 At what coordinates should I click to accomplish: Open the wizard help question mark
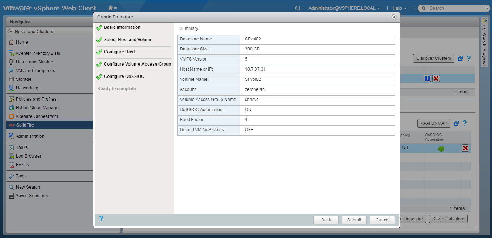pyautogui.click(x=101, y=218)
